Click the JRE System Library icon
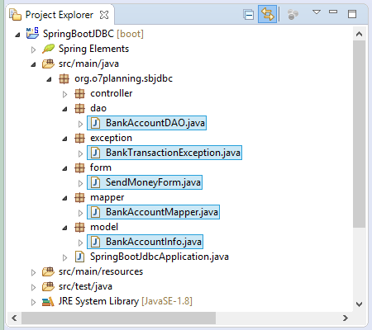Viewport: 372px width, 330px height. point(48,302)
